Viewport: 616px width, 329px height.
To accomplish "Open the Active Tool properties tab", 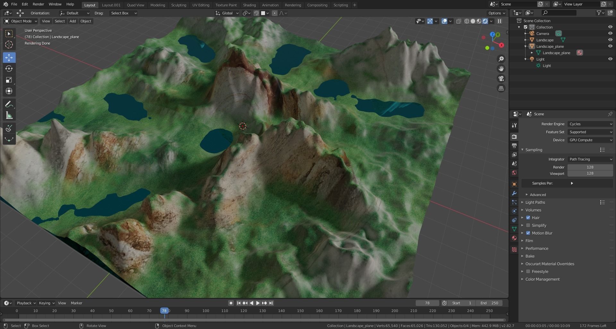I will 514,125.
